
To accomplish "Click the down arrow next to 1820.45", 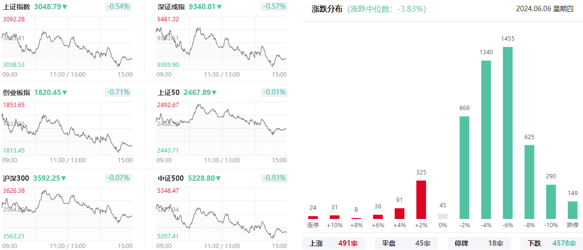I will [65, 93].
